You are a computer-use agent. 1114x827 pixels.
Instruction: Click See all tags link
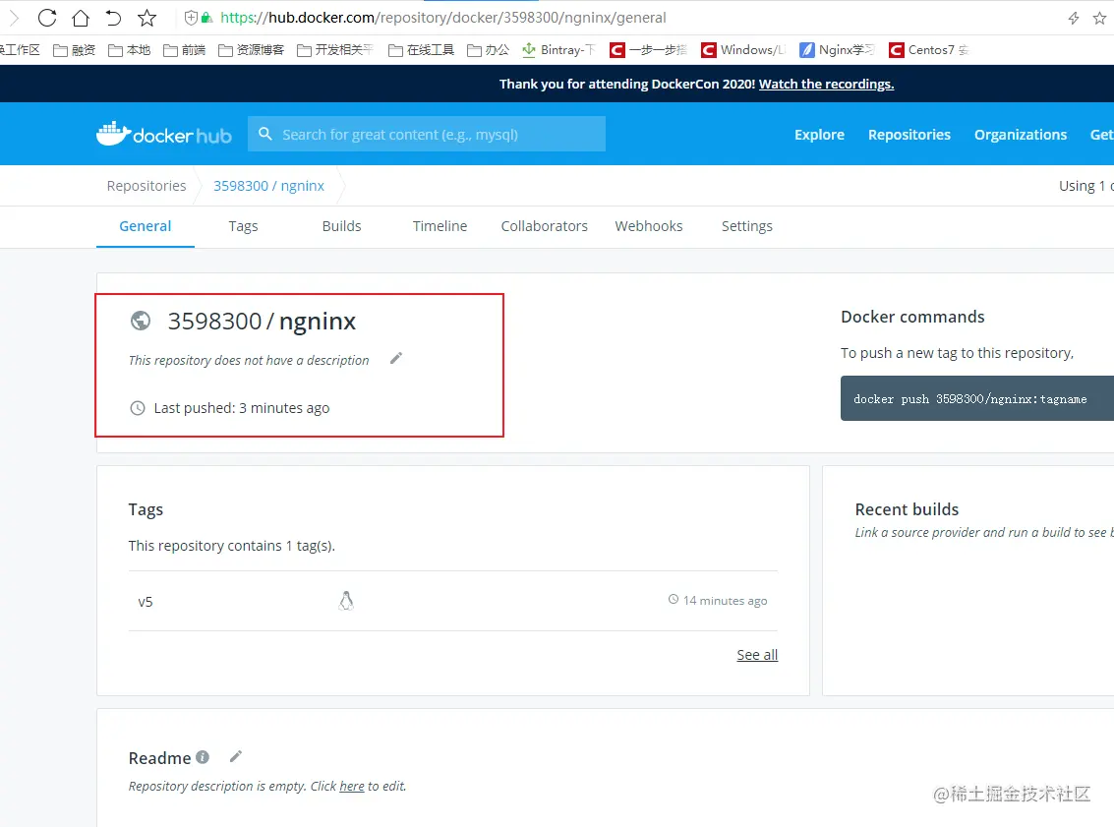point(757,654)
